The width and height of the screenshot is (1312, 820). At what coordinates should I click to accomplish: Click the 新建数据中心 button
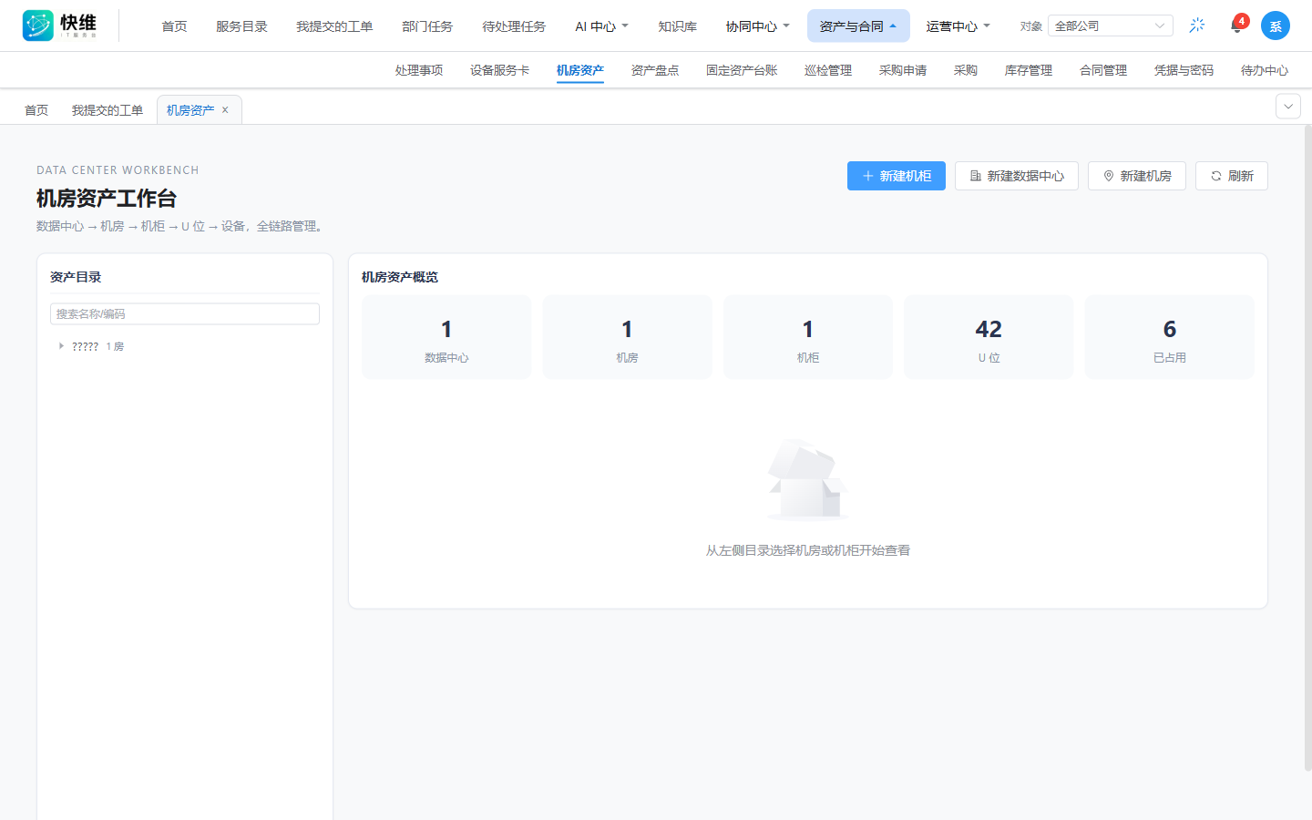(x=1017, y=176)
